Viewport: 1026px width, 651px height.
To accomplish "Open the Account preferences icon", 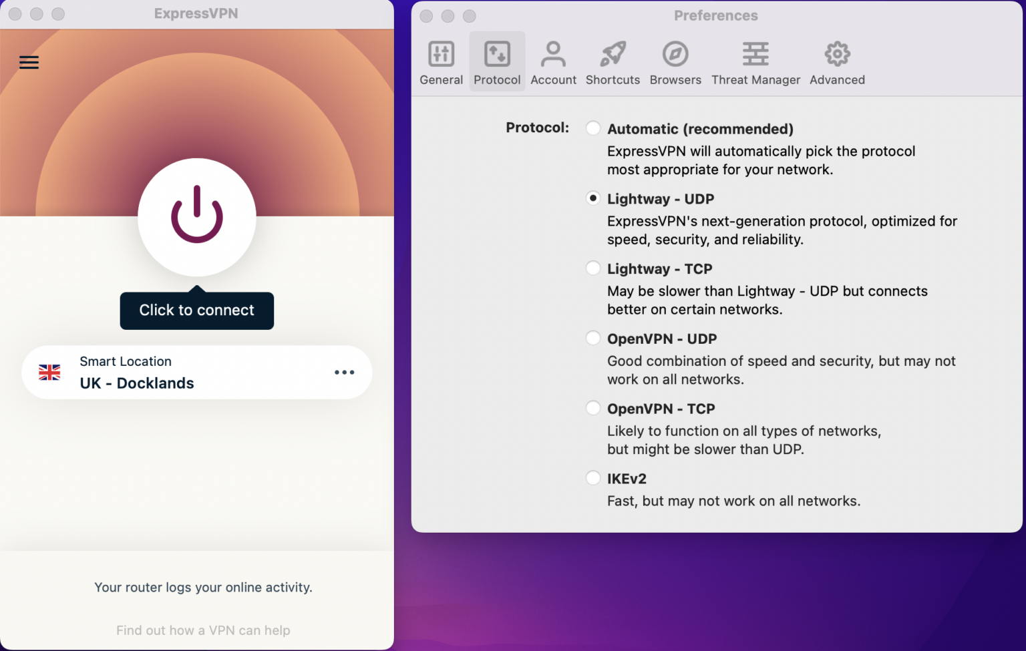I will pos(553,55).
